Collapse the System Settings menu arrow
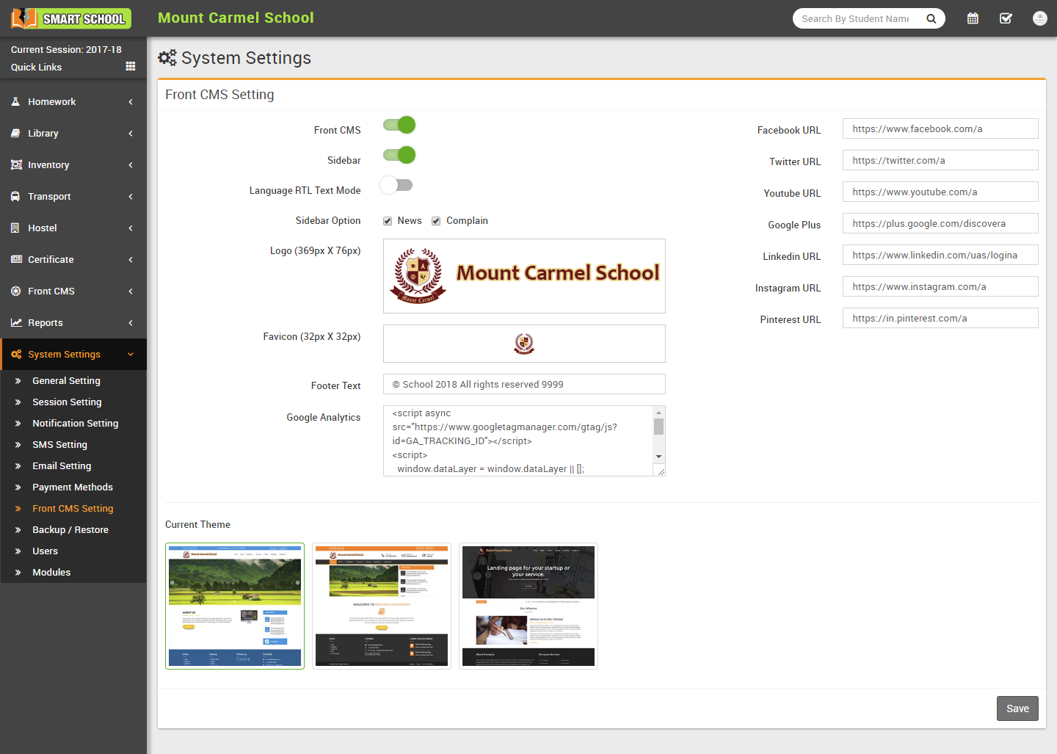The height and width of the screenshot is (754, 1057). point(131,355)
